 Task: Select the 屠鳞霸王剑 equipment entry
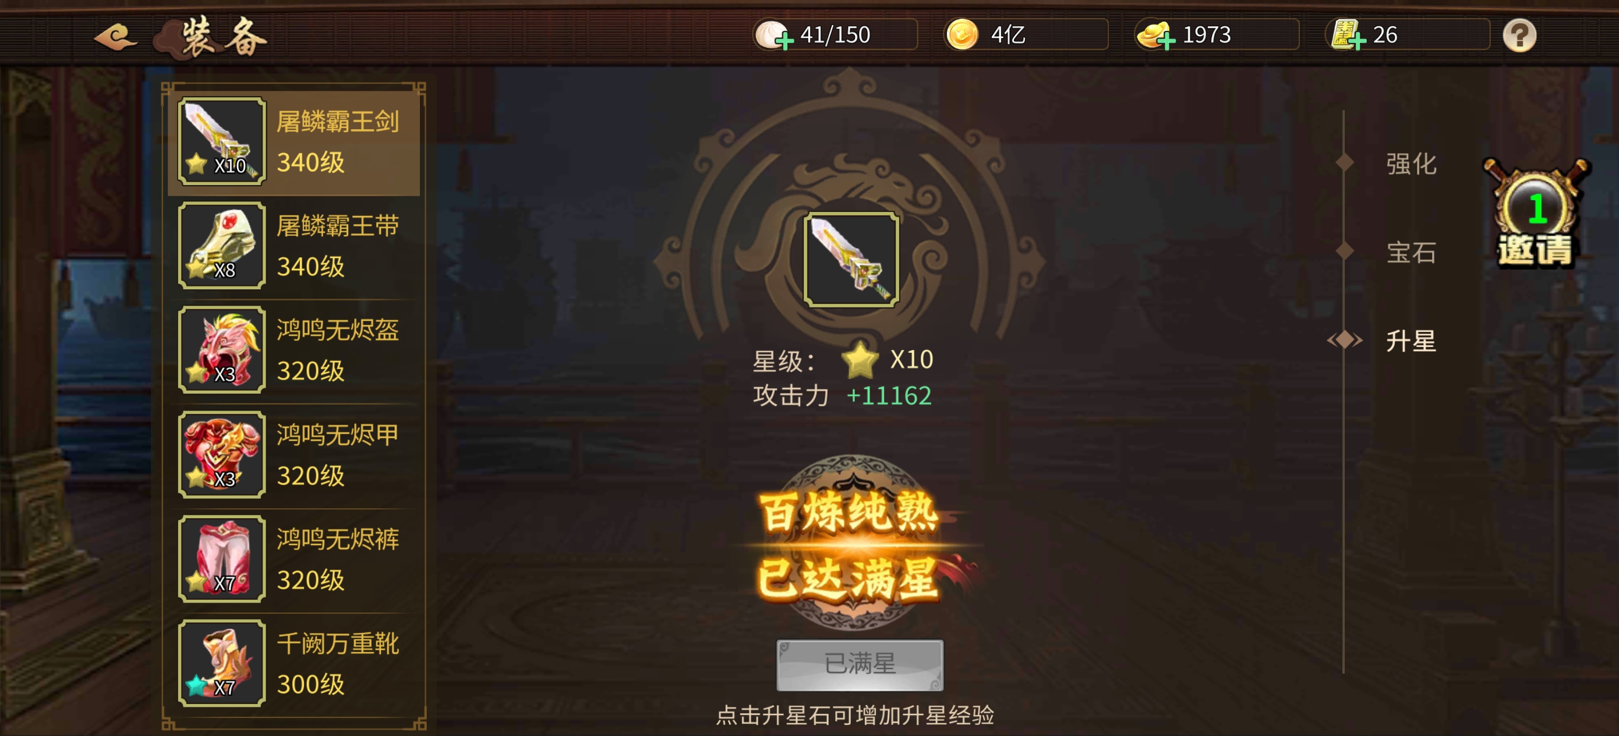pyautogui.click(x=294, y=142)
